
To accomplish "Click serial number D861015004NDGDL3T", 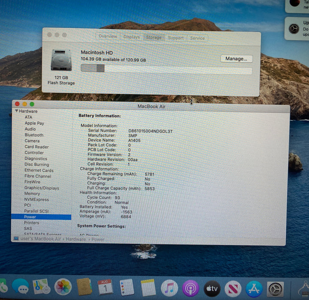I will coord(150,131).
